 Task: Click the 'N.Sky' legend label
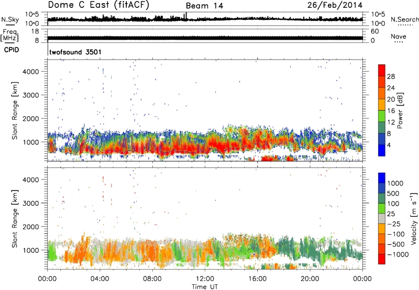click(10, 19)
